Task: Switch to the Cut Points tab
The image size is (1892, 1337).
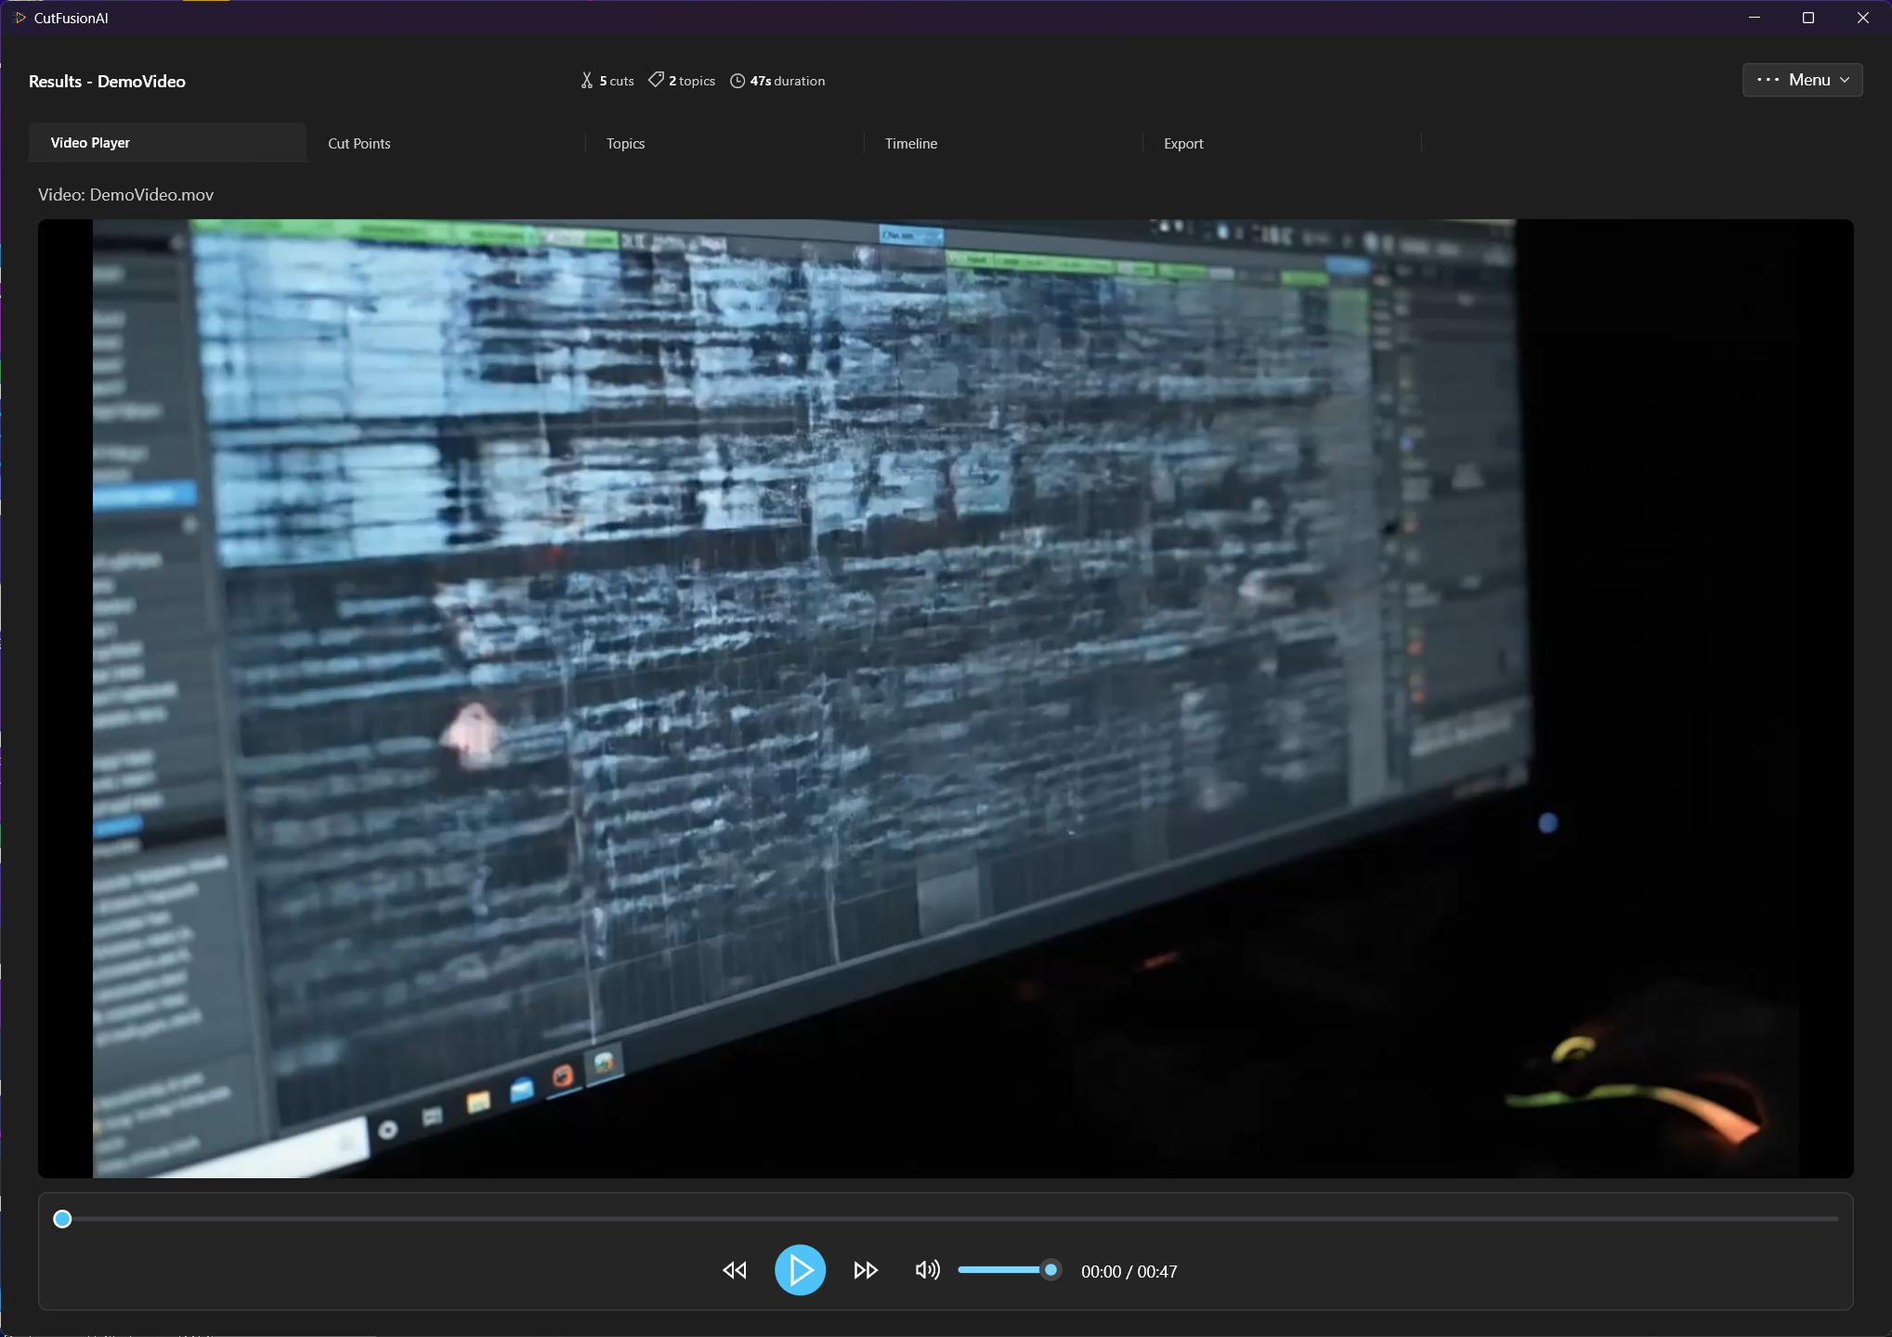Action: coord(359,144)
